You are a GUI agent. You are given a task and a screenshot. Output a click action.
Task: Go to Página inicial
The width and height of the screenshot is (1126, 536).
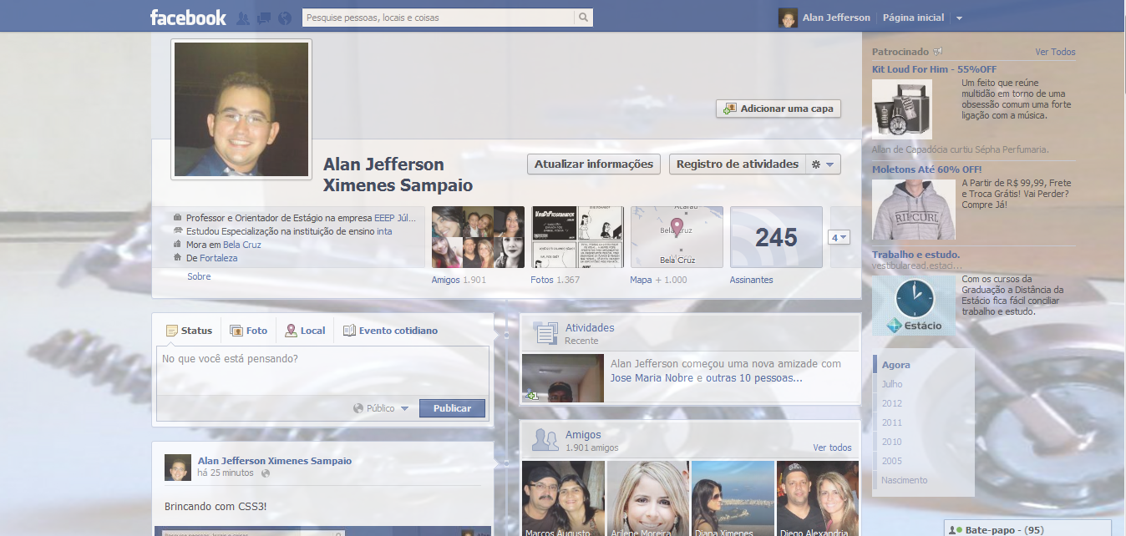click(913, 18)
